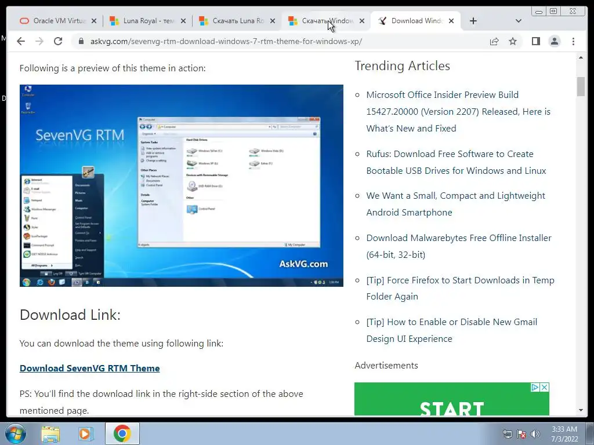Image resolution: width=594 pixels, height=445 pixels.
Task: Open Chrome side panel
Action: [535, 41]
